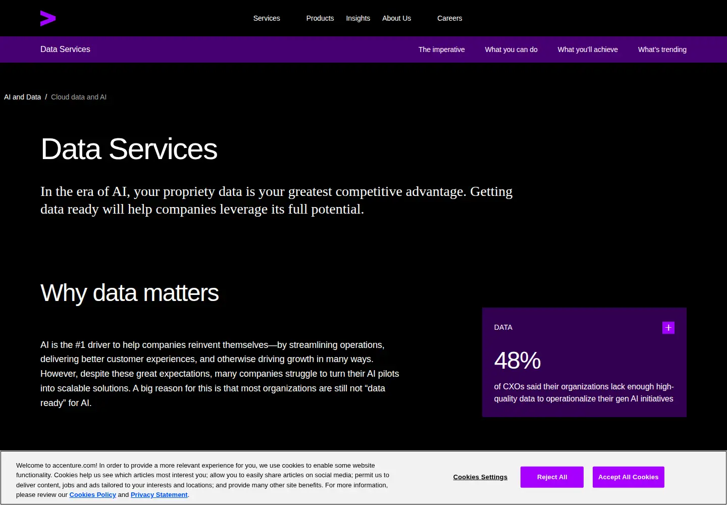Screen dimensions: 727x505
Task: Jump to What's trending section
Action: [x=662, y=49]
